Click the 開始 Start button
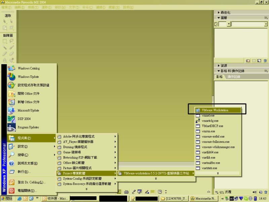The width and height of the screenshot is (269, 202). click(x=7, y=199)
